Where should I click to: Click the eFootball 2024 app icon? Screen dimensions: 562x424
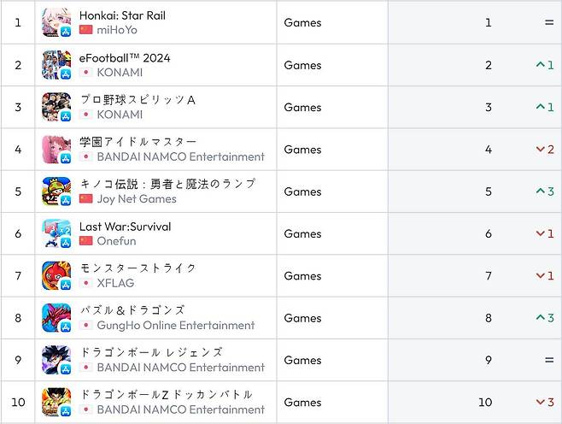(x=56, y=65)
